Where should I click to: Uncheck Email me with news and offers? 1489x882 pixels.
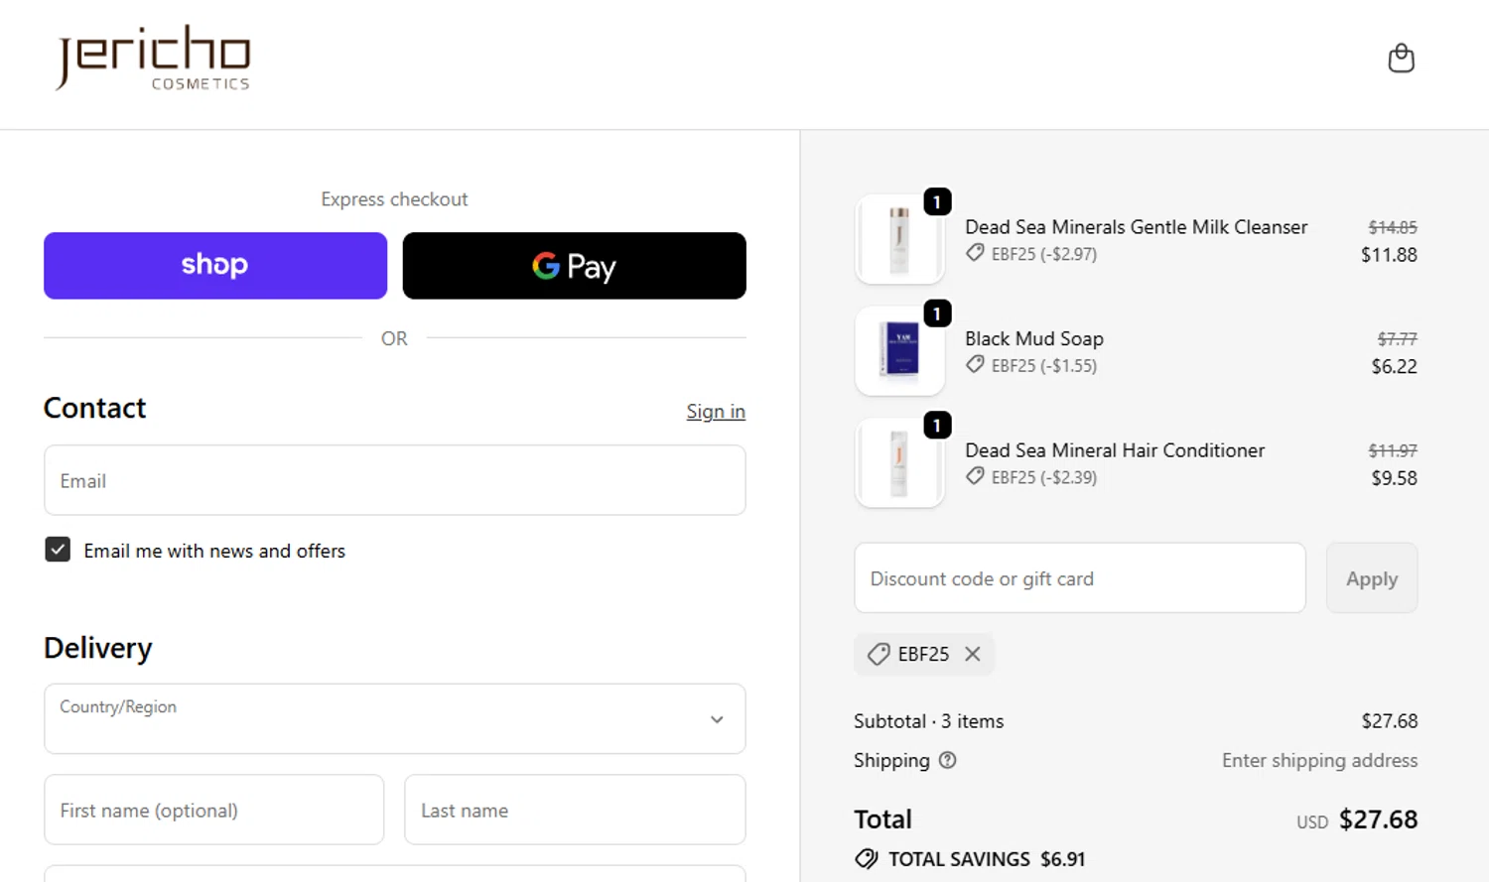(x=58, y=550)
